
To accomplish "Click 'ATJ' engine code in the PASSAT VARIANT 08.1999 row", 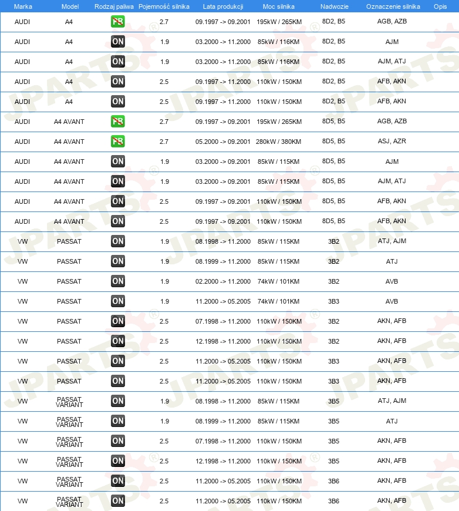I will click(392, 421).
